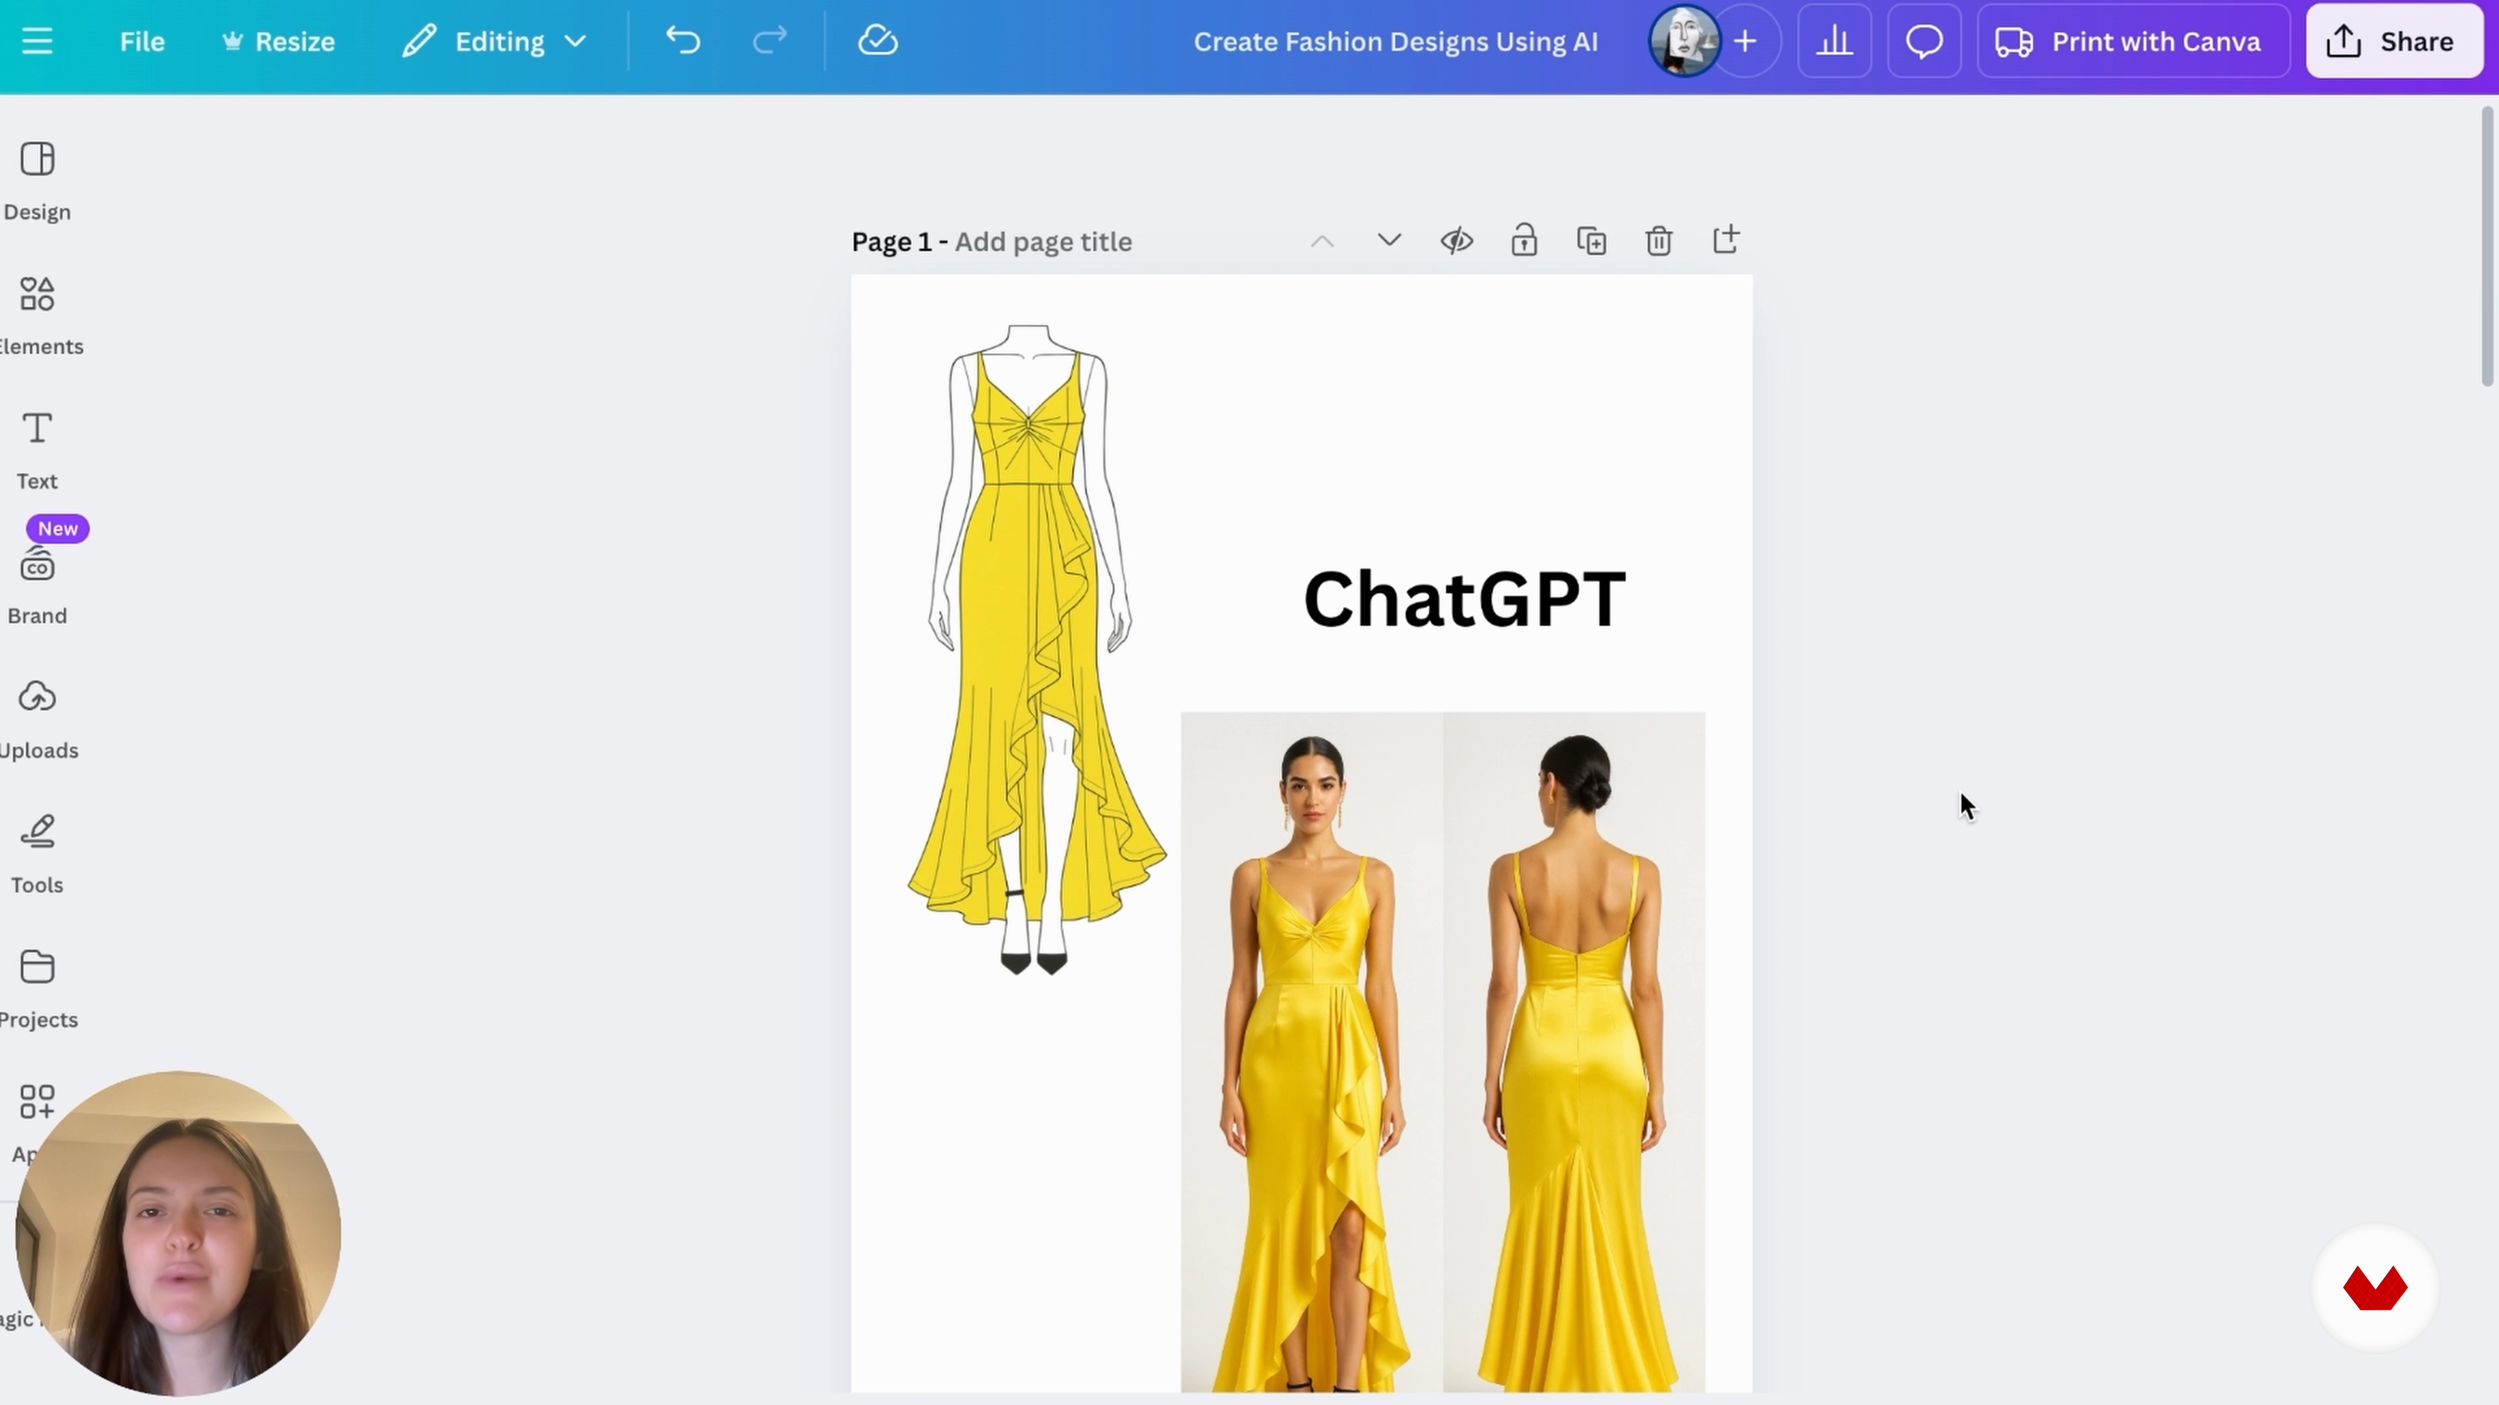This screenshot has width=2499, height=1405.
Task: Click the cloud save status icon
Action: point(877,42)
